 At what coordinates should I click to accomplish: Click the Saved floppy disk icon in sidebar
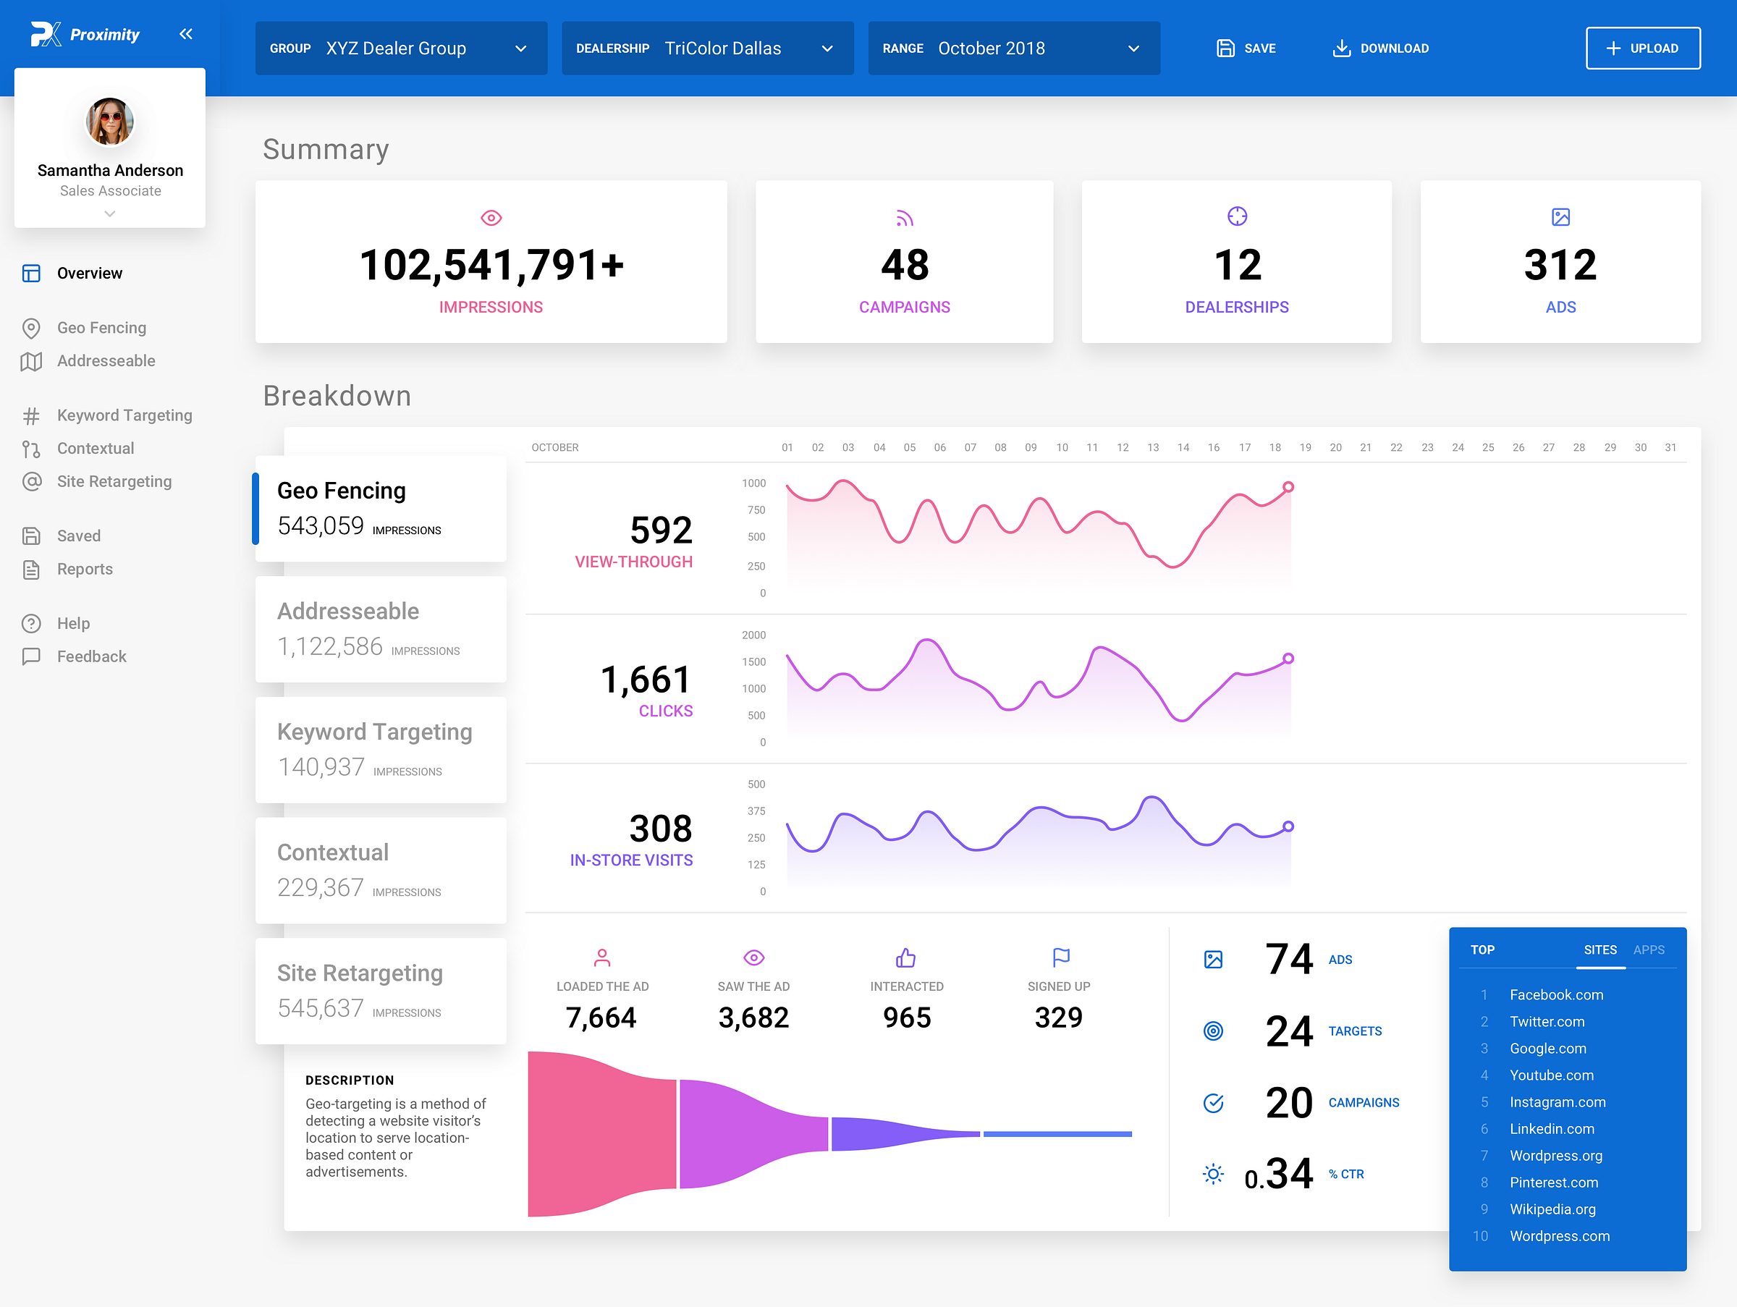(31, 536)
